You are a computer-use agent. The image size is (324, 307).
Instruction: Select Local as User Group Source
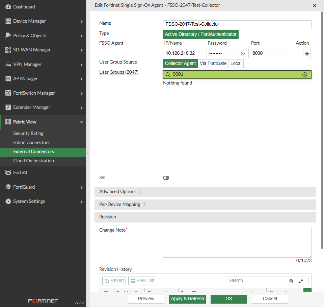(236, 63)
